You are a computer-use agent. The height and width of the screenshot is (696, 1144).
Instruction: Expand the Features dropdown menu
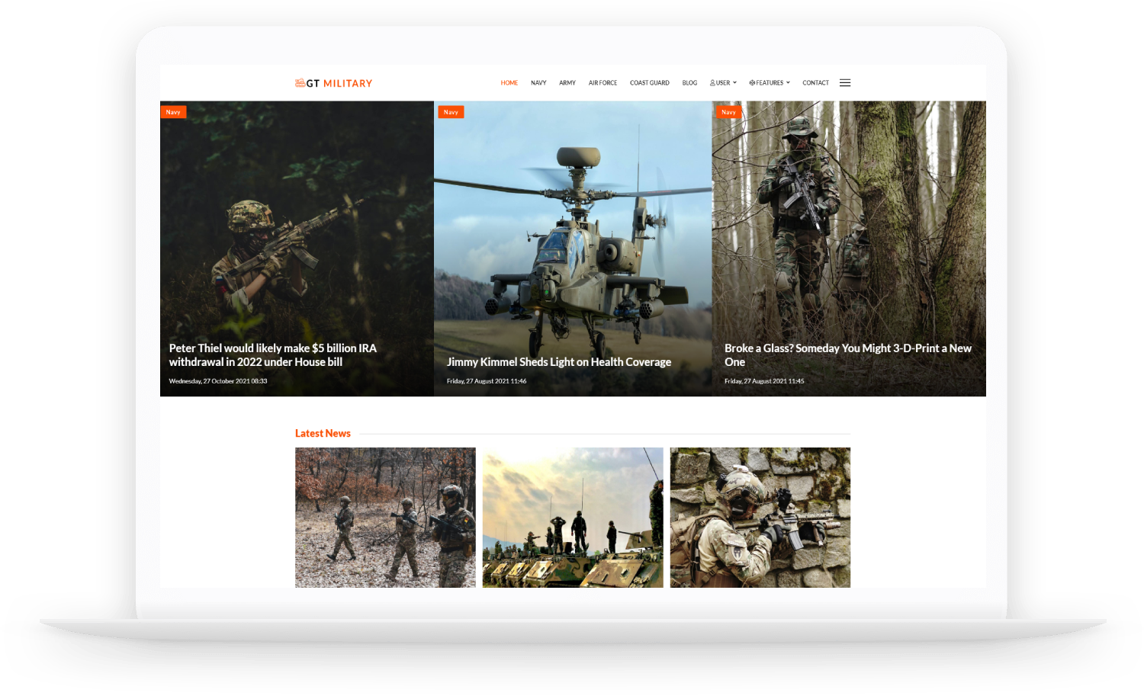[x=770, y=83]
